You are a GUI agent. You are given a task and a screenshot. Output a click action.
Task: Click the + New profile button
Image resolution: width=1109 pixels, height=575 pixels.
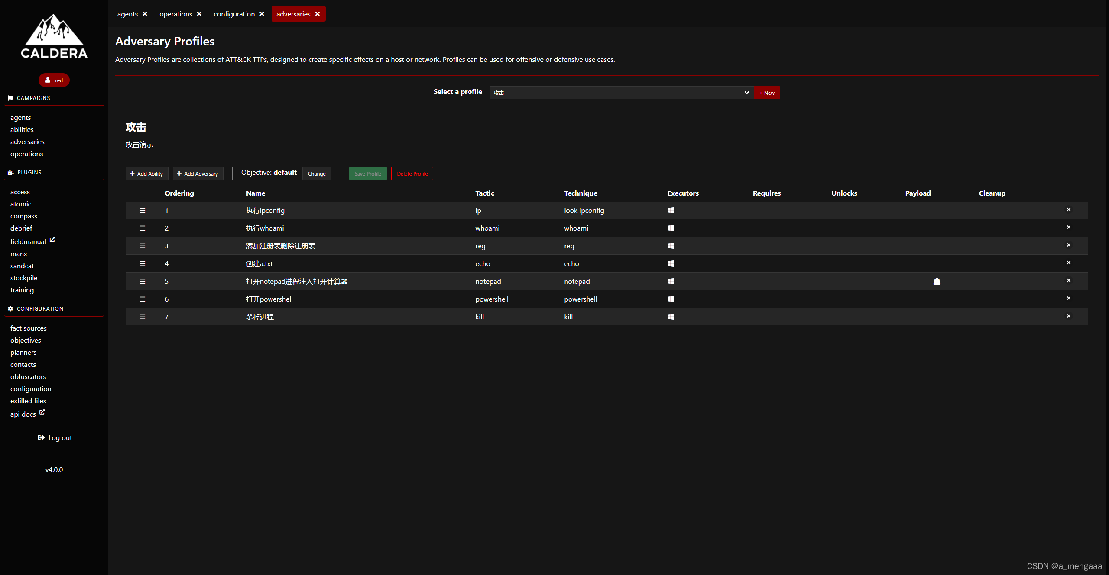[767, 93]
